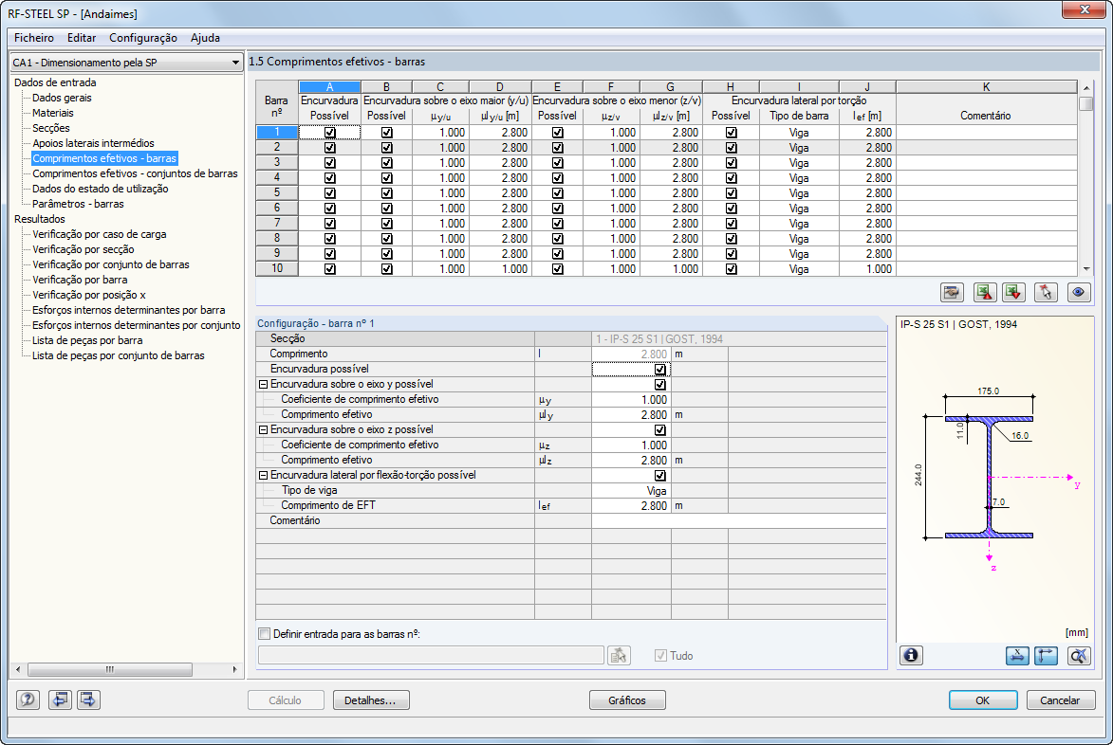The image size is (1113, 745).
Task: Open the Configuração menu
Action: (143, 38)
